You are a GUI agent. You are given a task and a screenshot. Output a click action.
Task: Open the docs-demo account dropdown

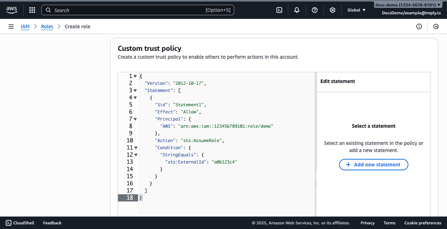pos(408,5)
